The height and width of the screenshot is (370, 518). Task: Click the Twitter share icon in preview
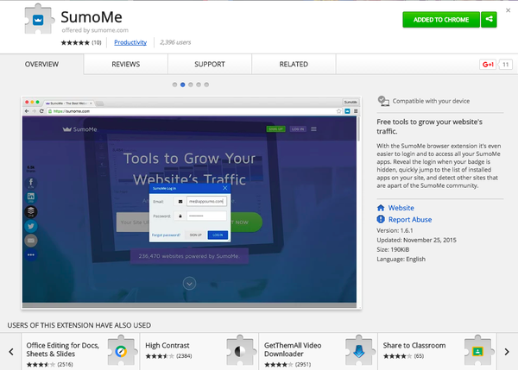tap(31, 226)
